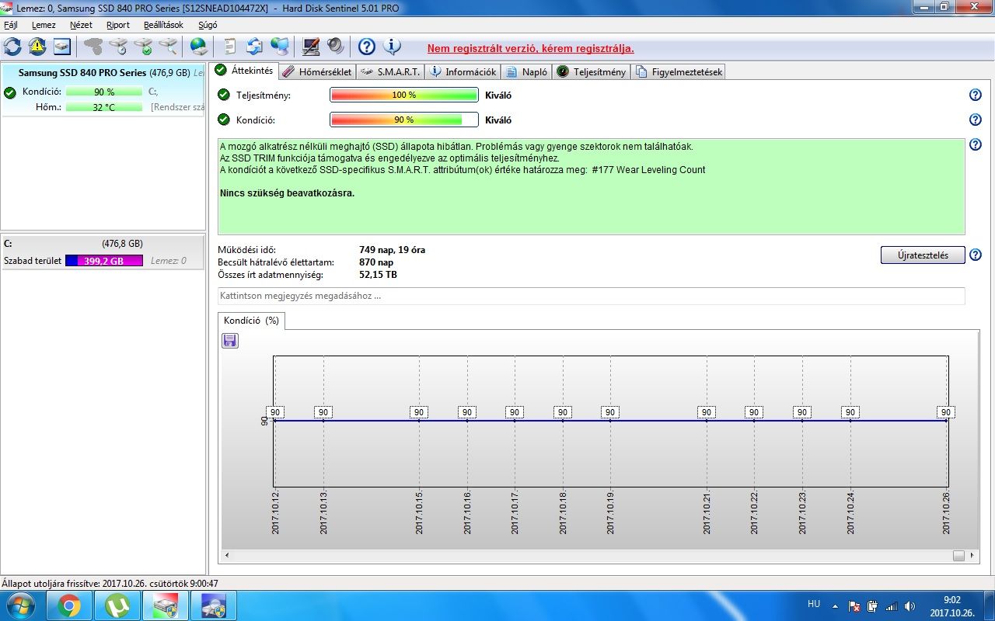
Task: Click the 52,15 TB written data value
Action: 378,275
